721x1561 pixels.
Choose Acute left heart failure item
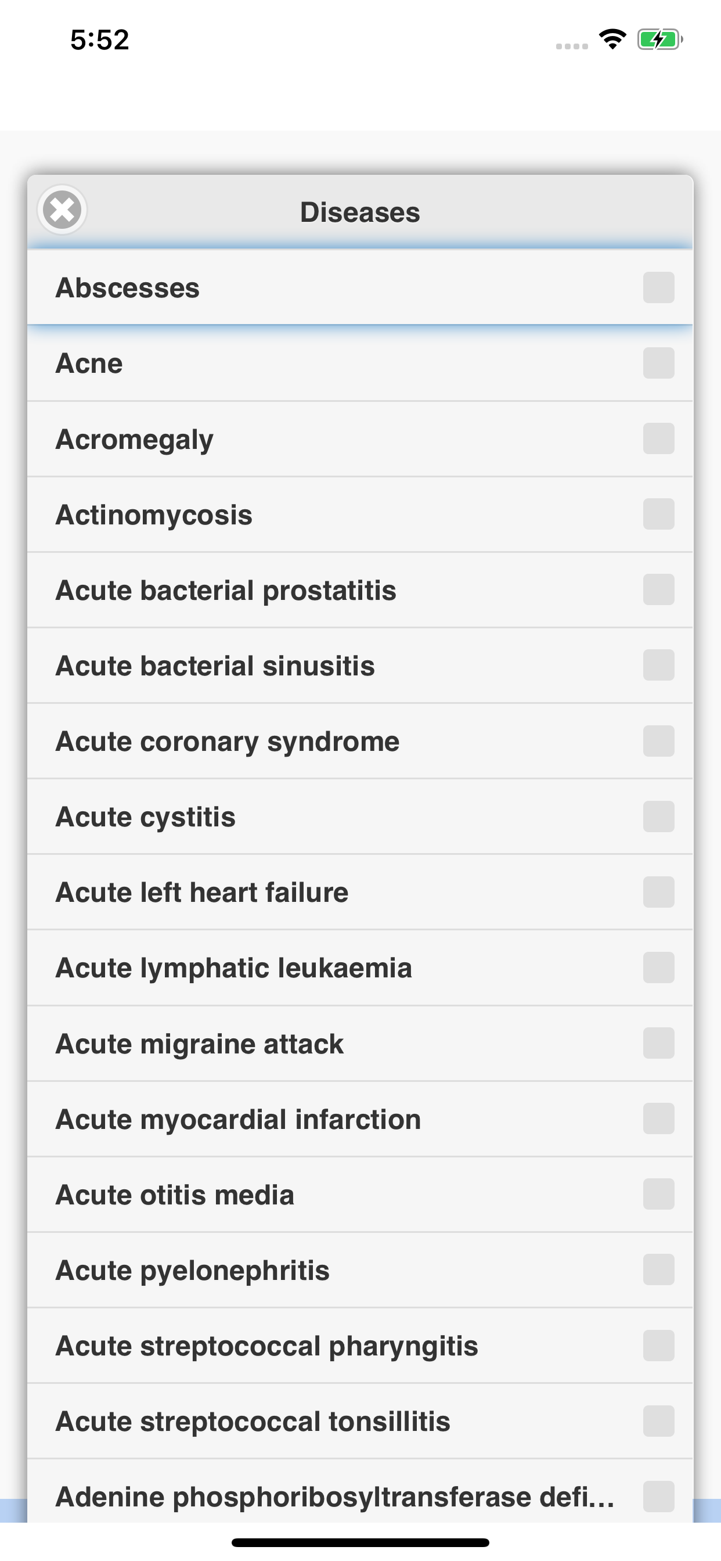click(360, 892)
